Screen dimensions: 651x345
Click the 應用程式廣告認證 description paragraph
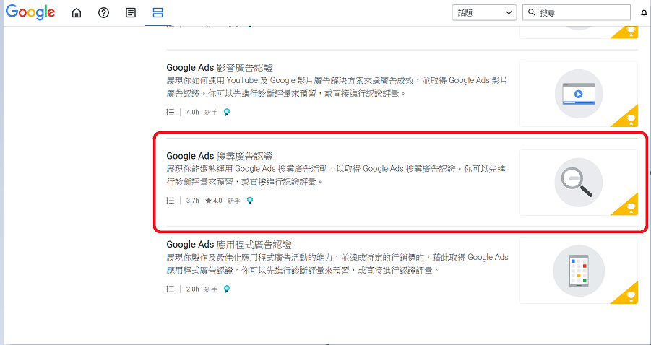point(337,264)
